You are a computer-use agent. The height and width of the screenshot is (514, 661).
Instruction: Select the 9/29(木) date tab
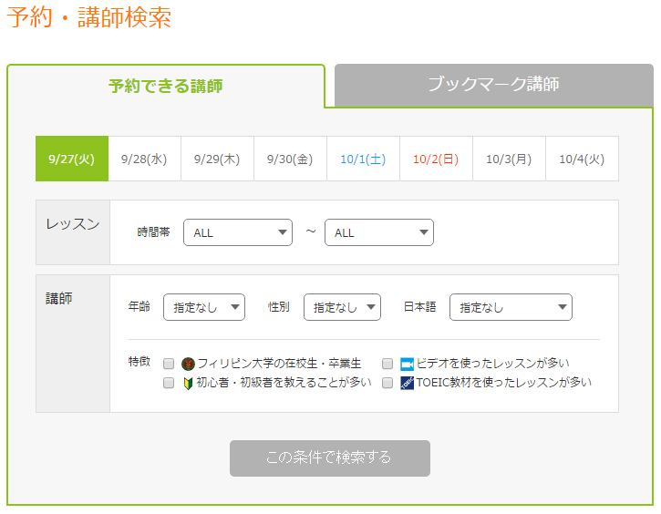click(217, 159)
